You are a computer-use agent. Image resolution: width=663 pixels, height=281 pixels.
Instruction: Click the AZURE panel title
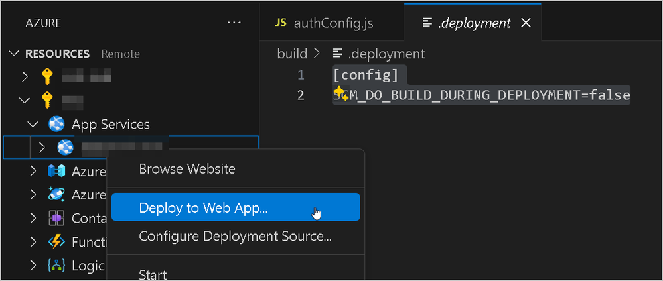[43, 23]
